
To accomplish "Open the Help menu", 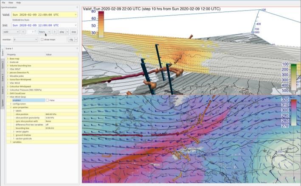I will coord(18,3).
